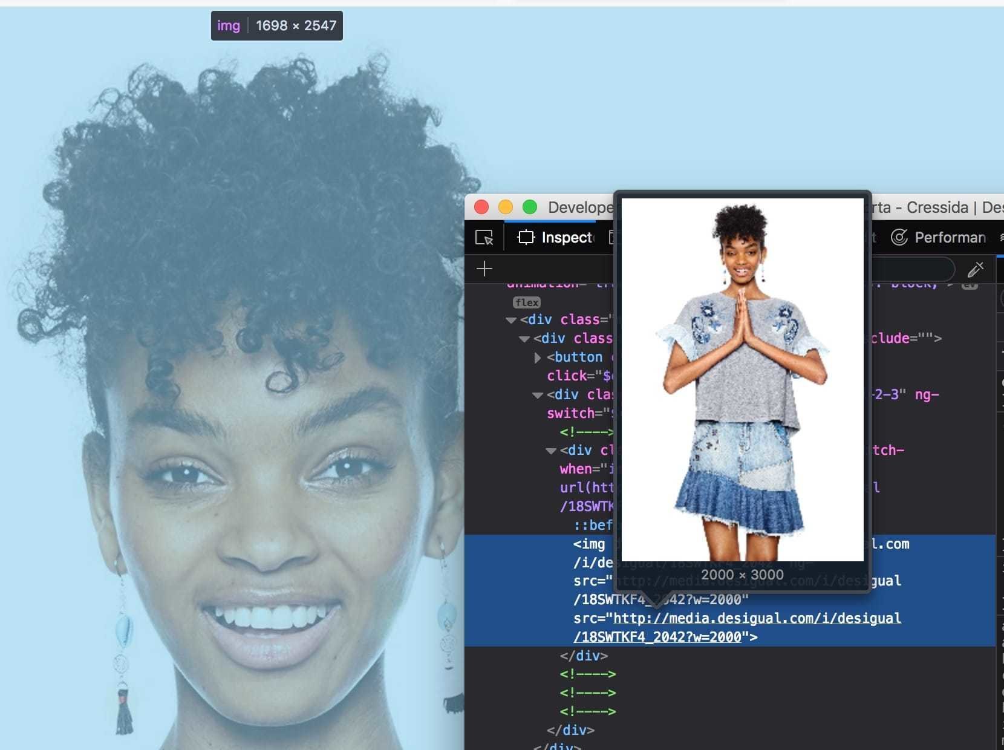The width and height of the screenshot is (1004, 750).
Task: Pick a page color with the eyedropper
Action: coord(976,269)
